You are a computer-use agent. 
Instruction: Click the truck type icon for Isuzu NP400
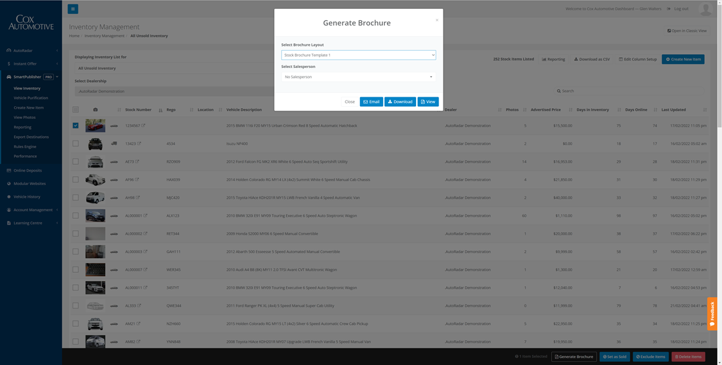[113, 144]
